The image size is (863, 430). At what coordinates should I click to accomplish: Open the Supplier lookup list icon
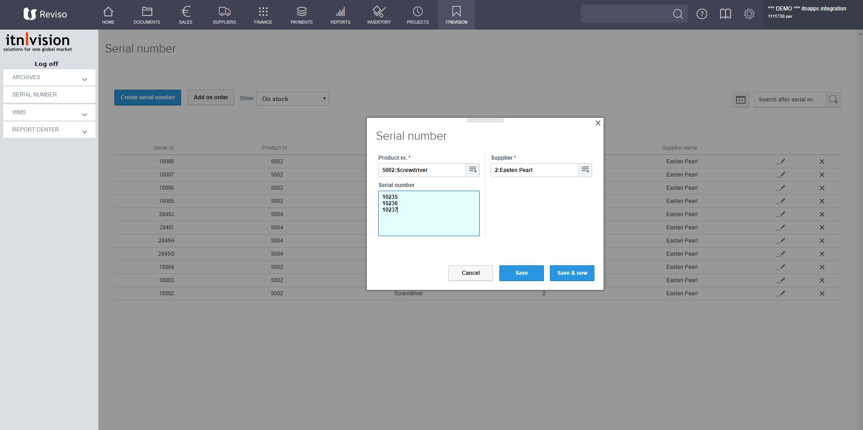[x=585, y=170]
